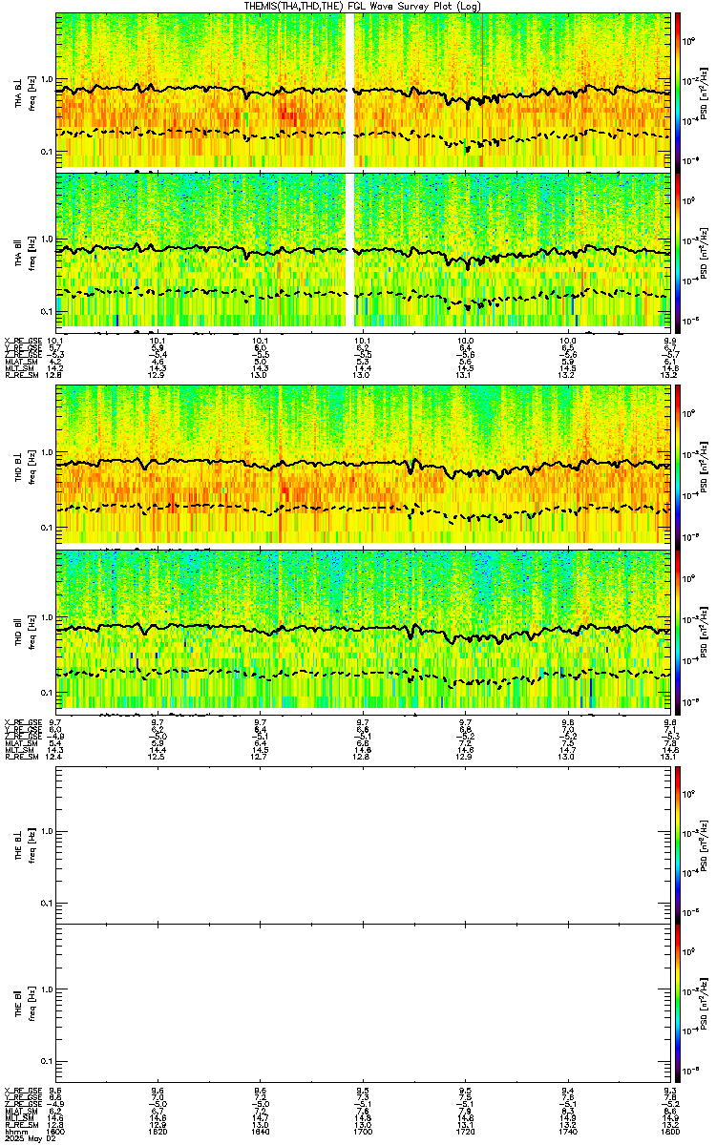This screenshot has height=1145, width=716.
Task: Click the 1.0 frequency tick on THE B-parallel axis
Action: pos(47,989)
